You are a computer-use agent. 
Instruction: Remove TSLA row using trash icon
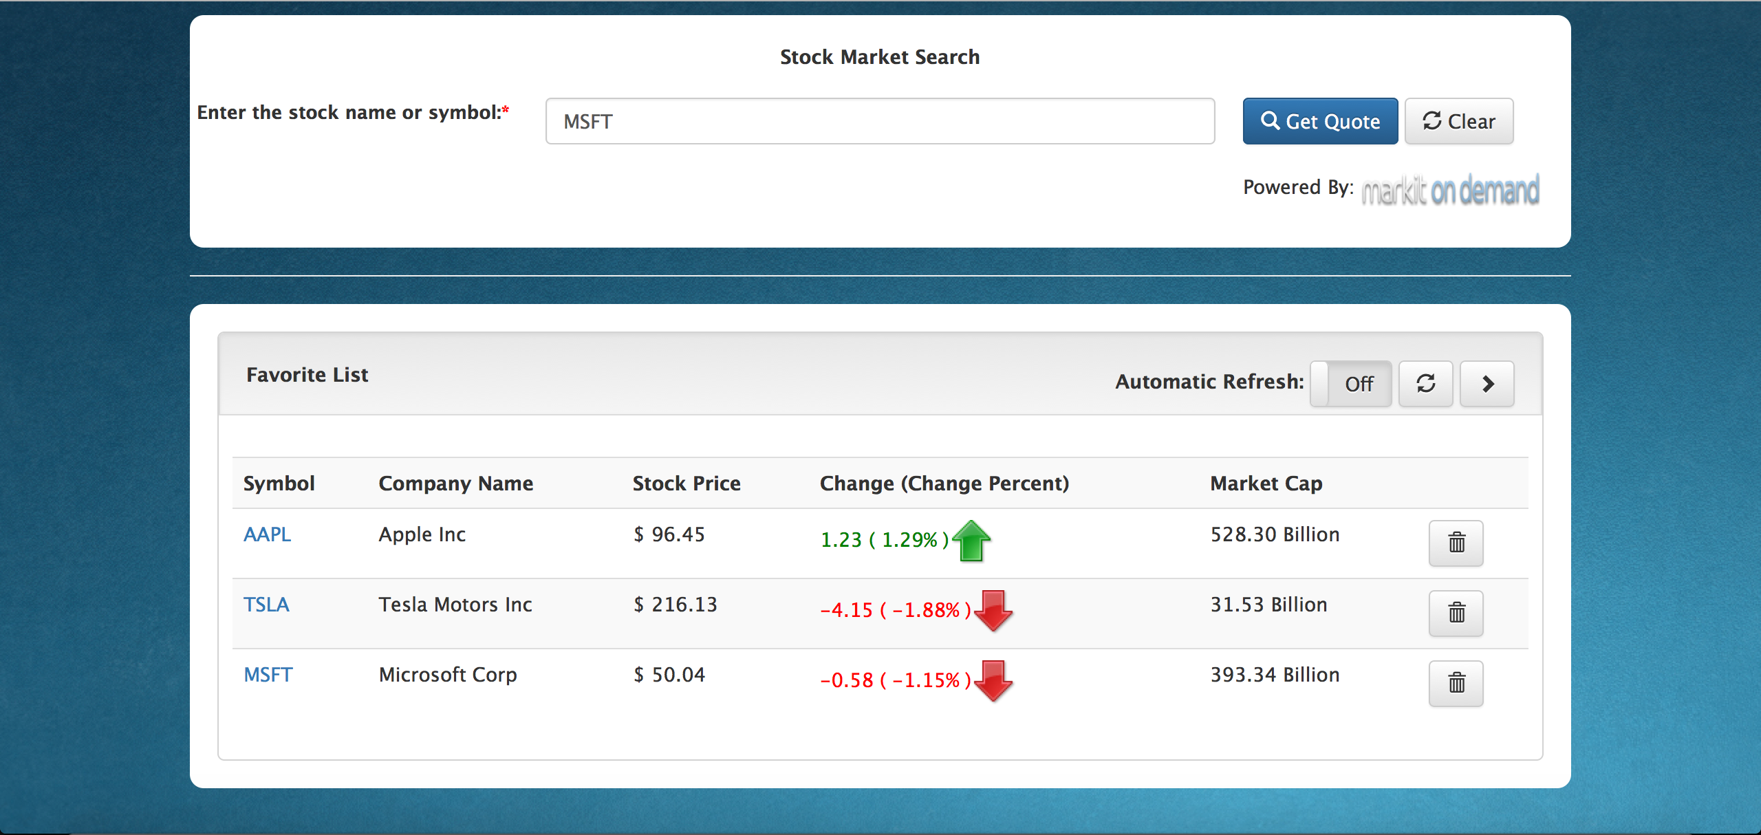(x=1456, y=613)
